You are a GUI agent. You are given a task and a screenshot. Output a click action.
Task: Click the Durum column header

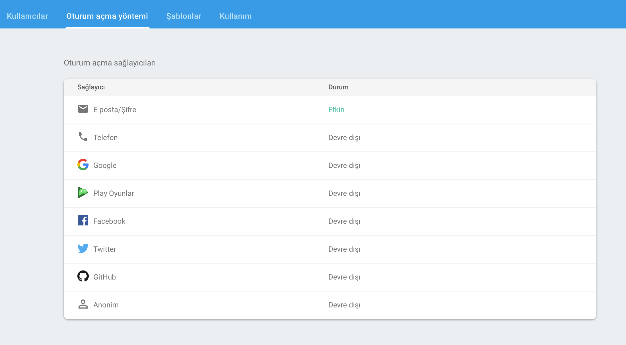tap(338, 87)
